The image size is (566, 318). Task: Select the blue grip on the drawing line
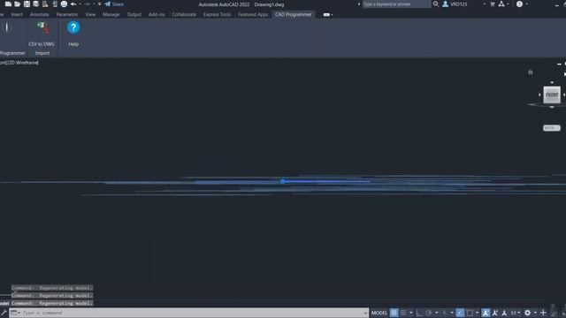pyautogui.click(x=283, y=181)
